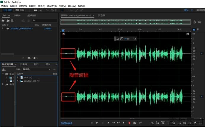Click the import file icon
This screenshot has width=205, height=127.
click(x=8, y=20)
